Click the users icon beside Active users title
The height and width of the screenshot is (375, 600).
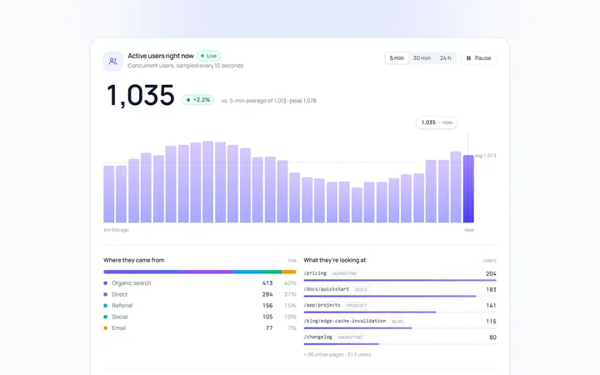(112, 61)
